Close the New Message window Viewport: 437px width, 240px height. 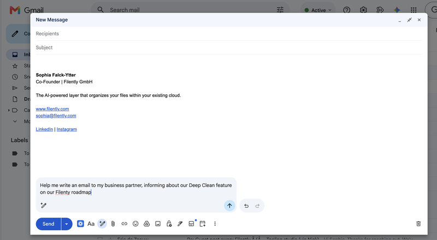pos(419,20)
